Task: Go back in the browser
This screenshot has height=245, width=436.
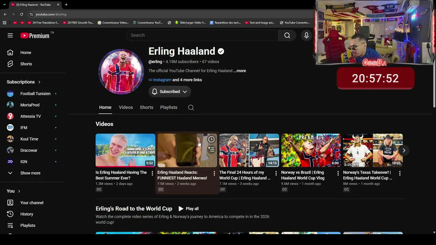Action: pos(5,14)
